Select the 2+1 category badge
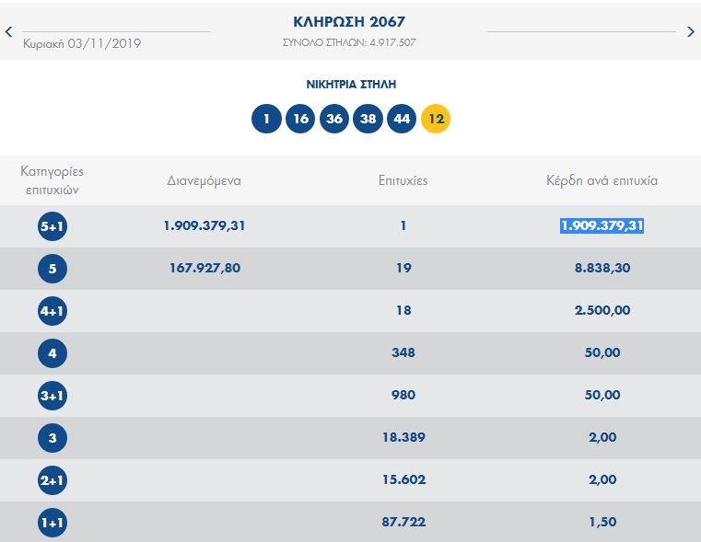The height and width of the screenshot is (542, 701). point(53,480)
